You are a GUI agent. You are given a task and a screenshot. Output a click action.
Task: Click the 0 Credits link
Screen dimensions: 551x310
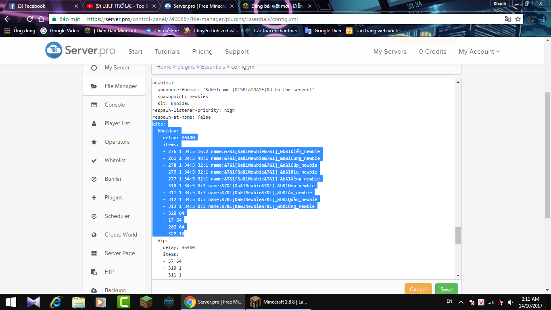433,52
